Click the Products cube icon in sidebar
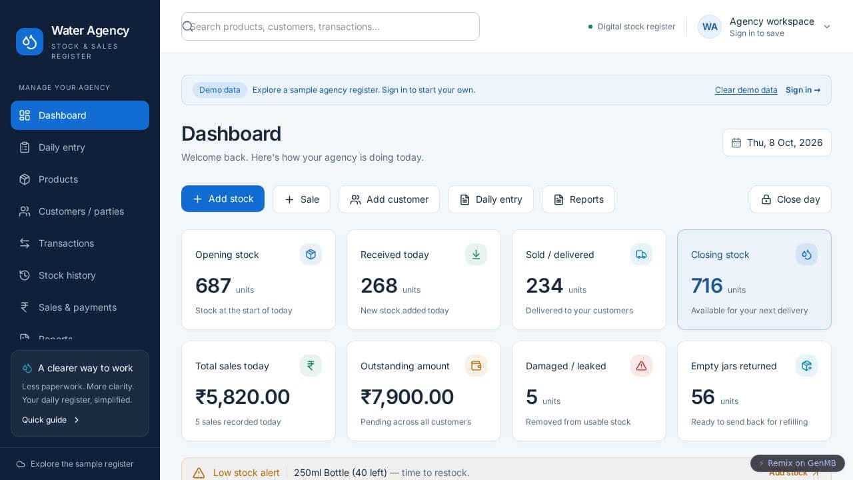The image size is (853, 480). point(25,179)
